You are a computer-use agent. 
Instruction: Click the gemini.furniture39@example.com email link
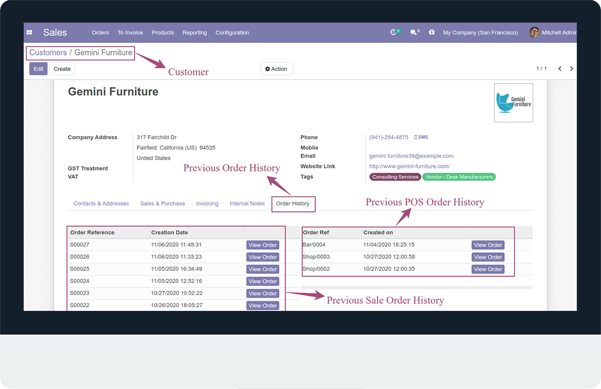[411, 156]
